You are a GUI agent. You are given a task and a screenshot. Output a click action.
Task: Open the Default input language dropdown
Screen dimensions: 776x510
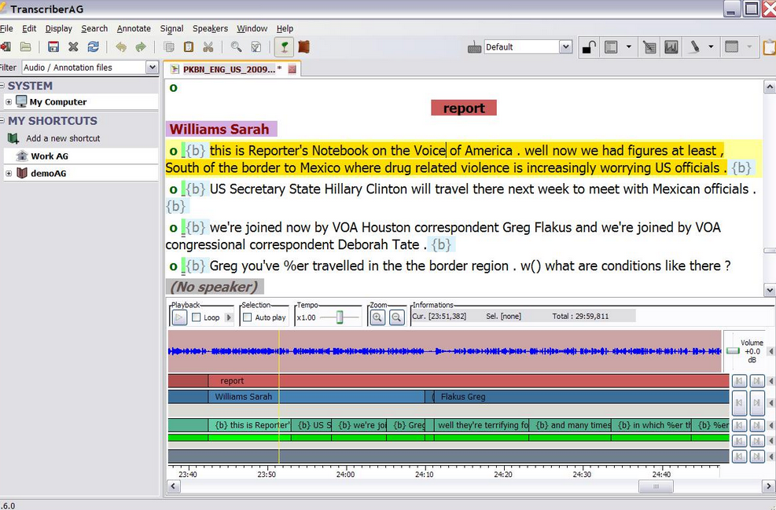565,47
